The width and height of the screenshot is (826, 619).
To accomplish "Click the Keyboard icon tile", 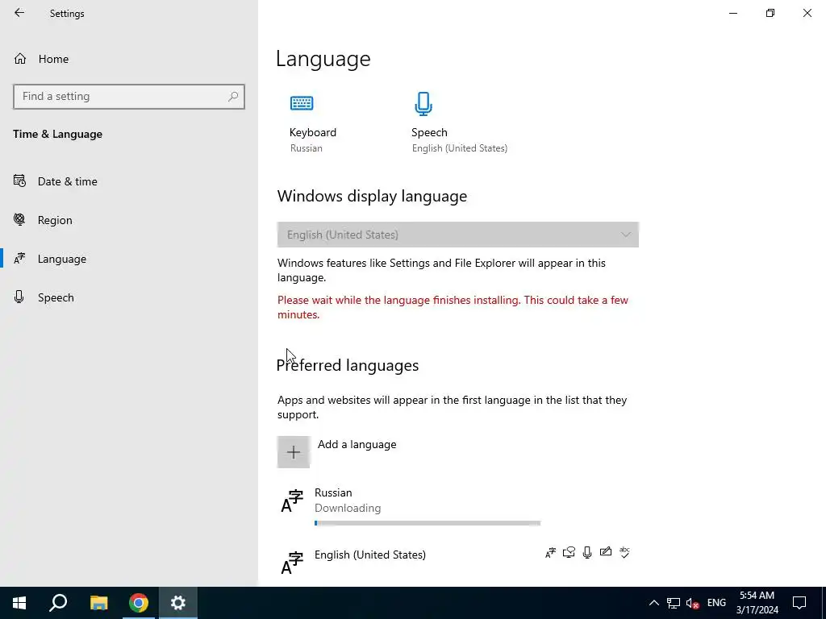I will click(x=302, y=103).
